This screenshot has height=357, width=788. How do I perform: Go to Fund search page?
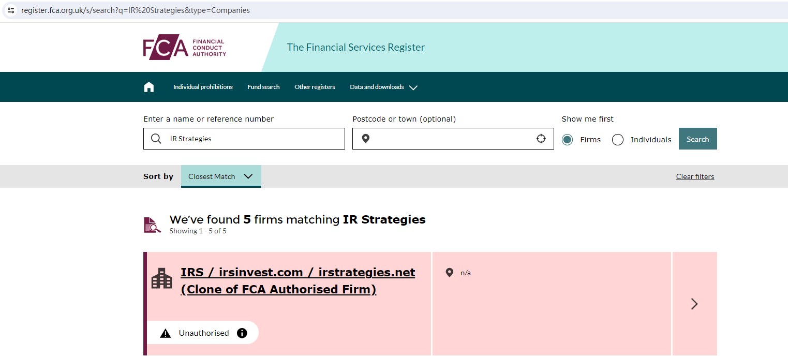[263, 87]
